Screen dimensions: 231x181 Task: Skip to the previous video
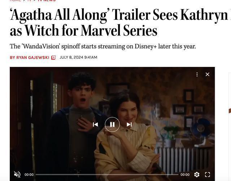pos(95,125)
